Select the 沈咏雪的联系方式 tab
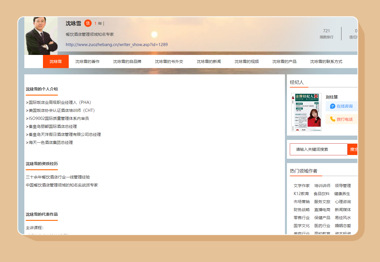This screenshot has width=380, height=262. 326,61
